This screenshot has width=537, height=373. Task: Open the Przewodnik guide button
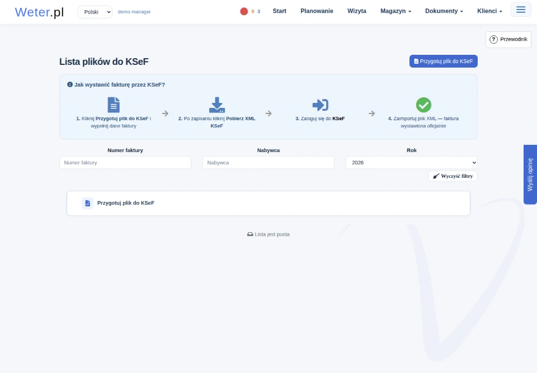(x=508, y=39)
